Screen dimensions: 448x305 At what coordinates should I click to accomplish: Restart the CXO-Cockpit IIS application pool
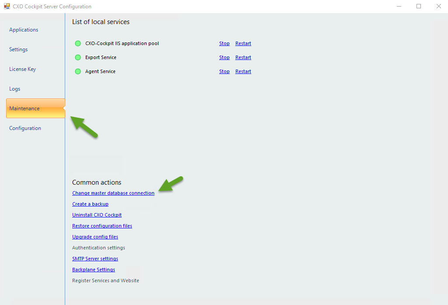click(x=243, y=43)
